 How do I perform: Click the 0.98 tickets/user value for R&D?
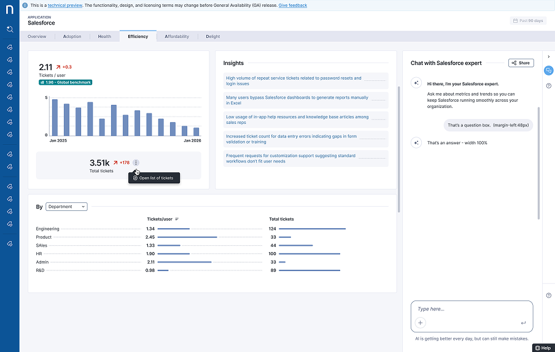150,270
